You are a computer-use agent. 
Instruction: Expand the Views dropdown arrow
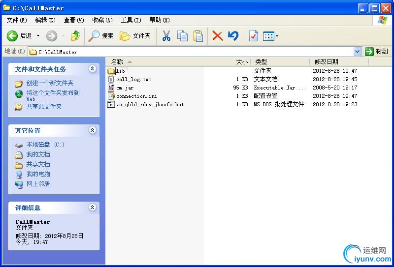(277, 36)
